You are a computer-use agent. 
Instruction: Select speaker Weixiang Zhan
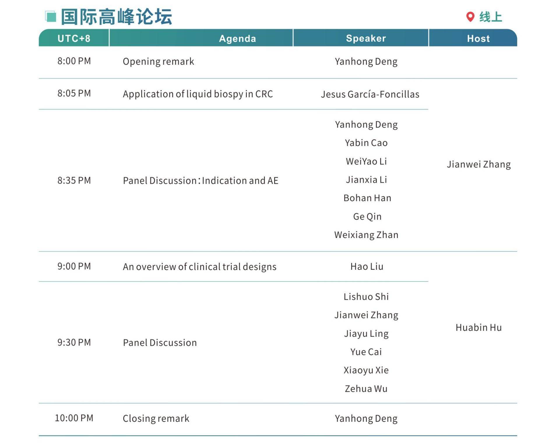click(366, 235)
